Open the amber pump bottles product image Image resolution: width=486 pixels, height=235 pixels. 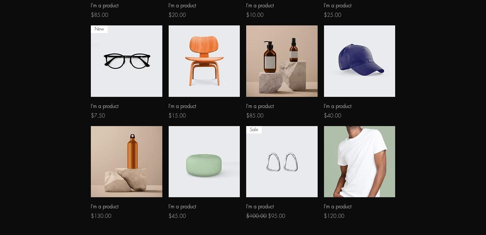click(x=282, y=61)
